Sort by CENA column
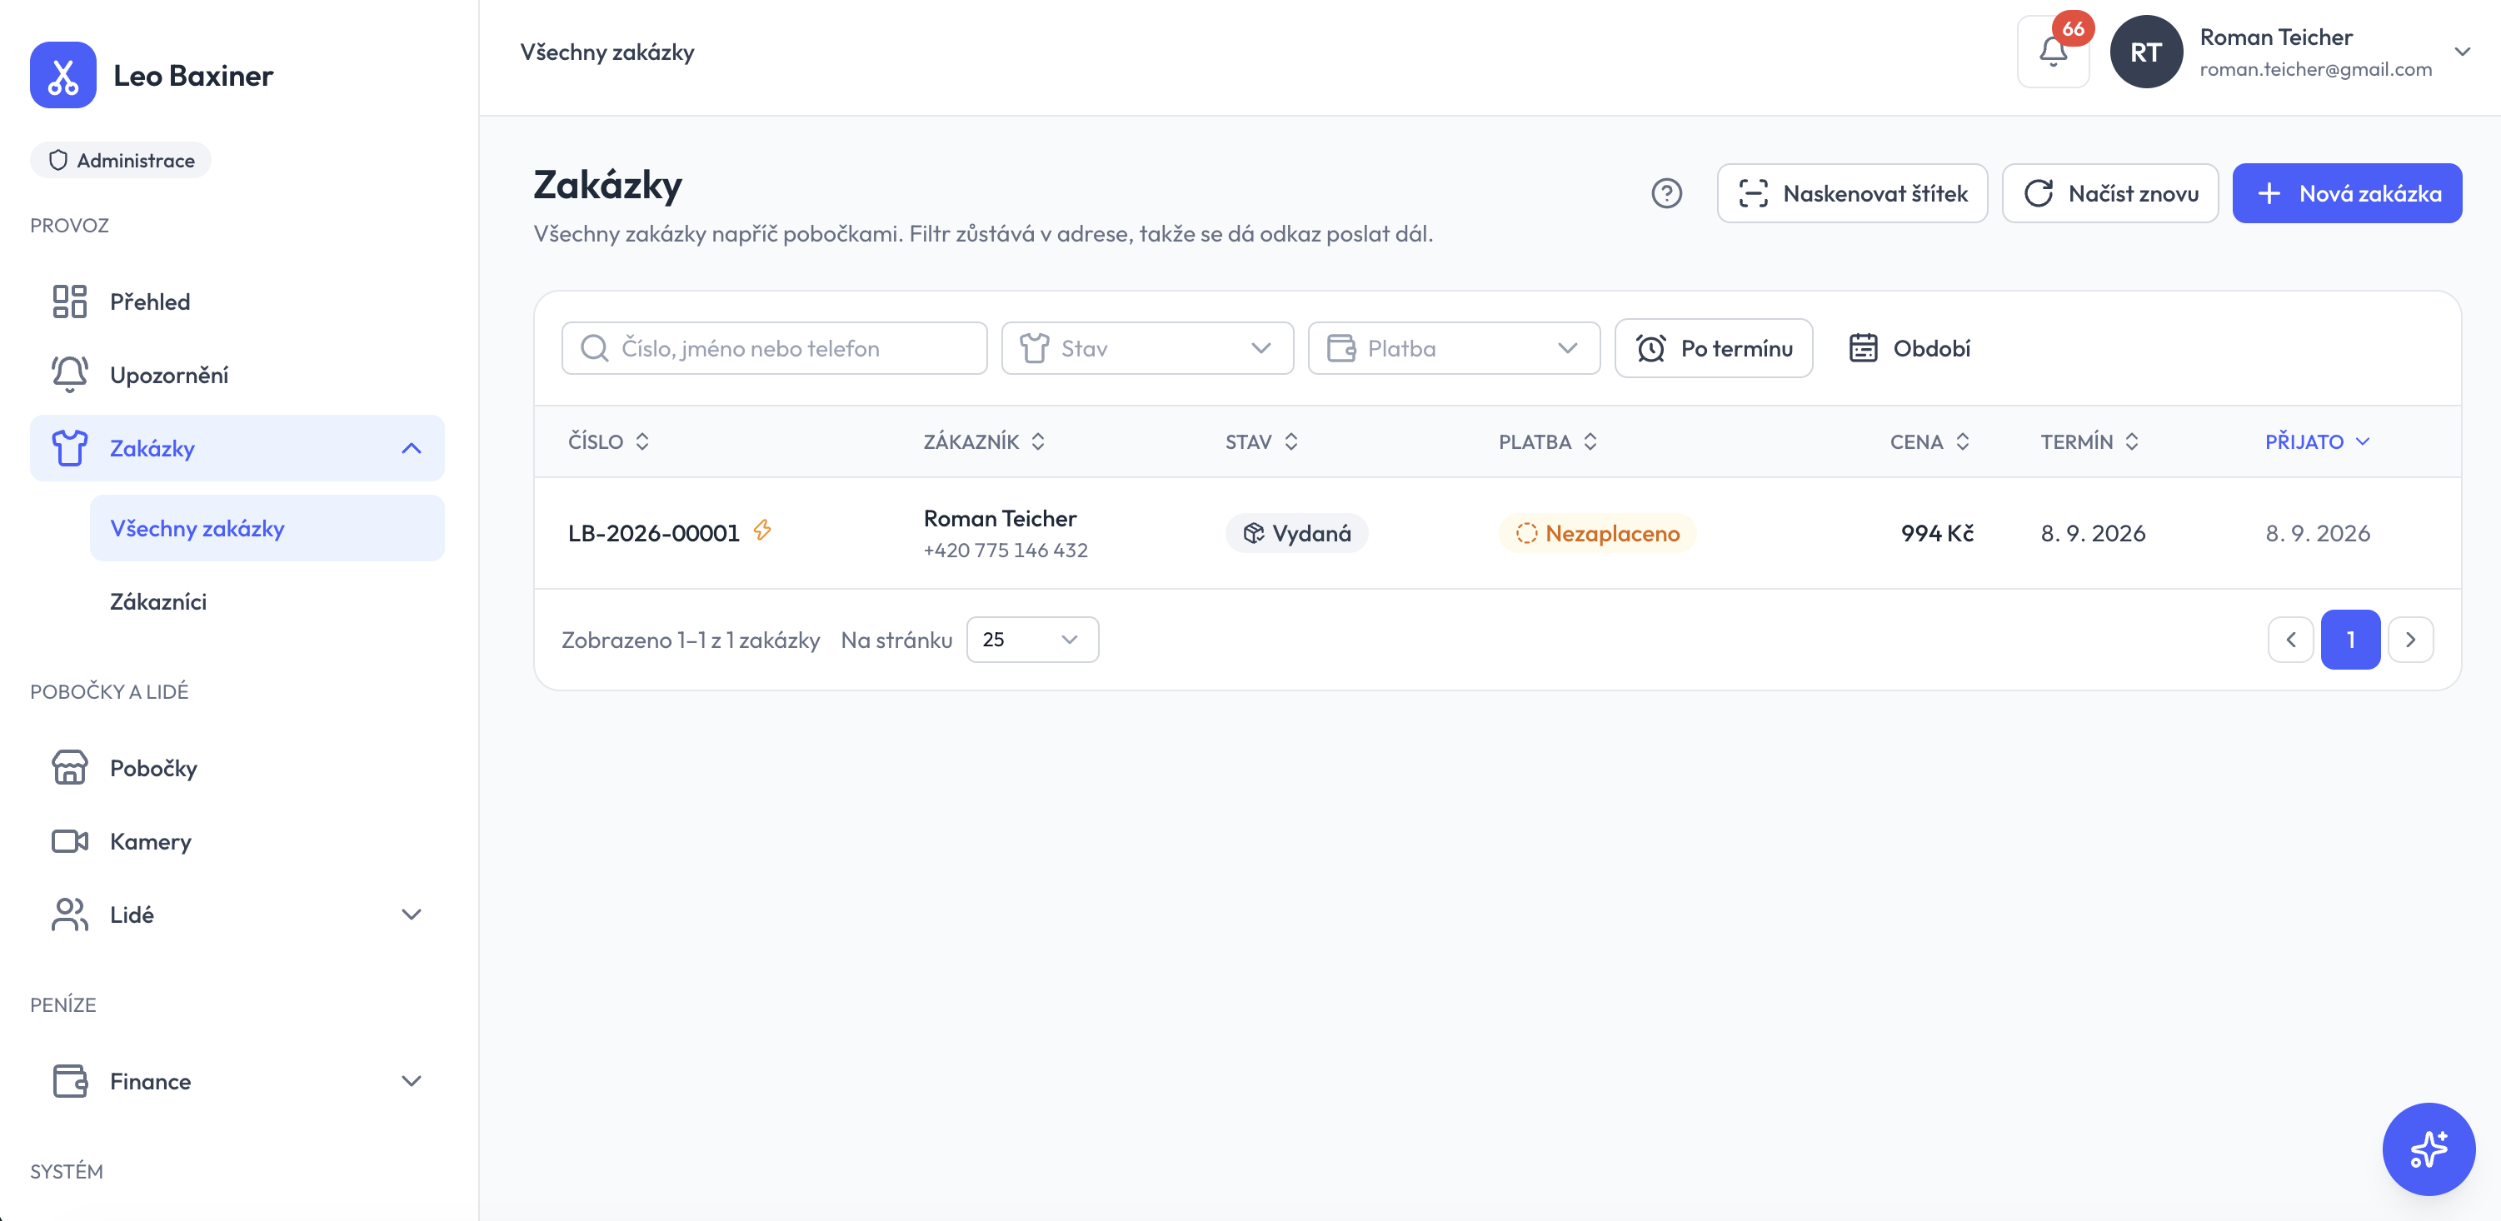The height and width of the screenshot is (1221, 2501). [x=1929, y=441]
